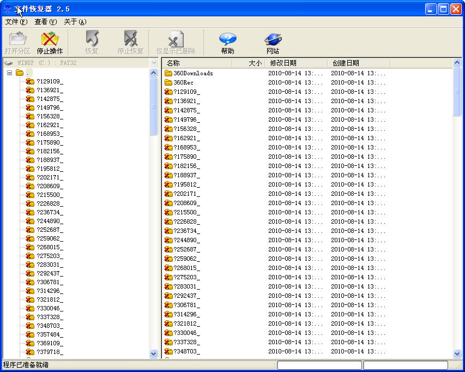Screen dimensions: 465x372
Task: Select ?268015_ name in file list
Action: pos(187,268)
